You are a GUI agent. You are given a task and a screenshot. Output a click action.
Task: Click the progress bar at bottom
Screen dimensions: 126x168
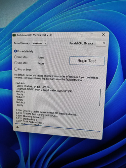tap(82, 133)
